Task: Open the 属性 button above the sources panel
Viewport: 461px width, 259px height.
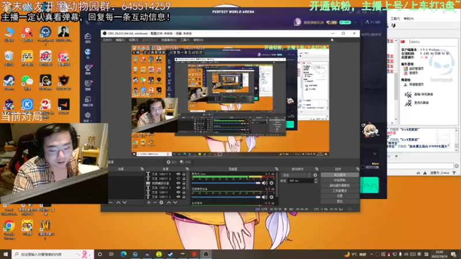Action: pyautogui.click(x=171, y=162)
